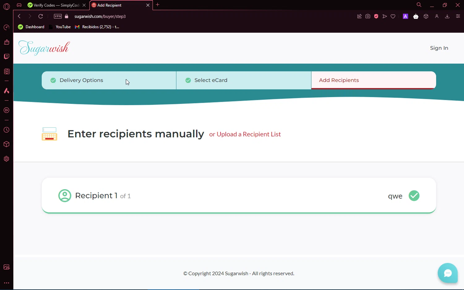Close the Verify Codes tab

[x=84, y=5]
